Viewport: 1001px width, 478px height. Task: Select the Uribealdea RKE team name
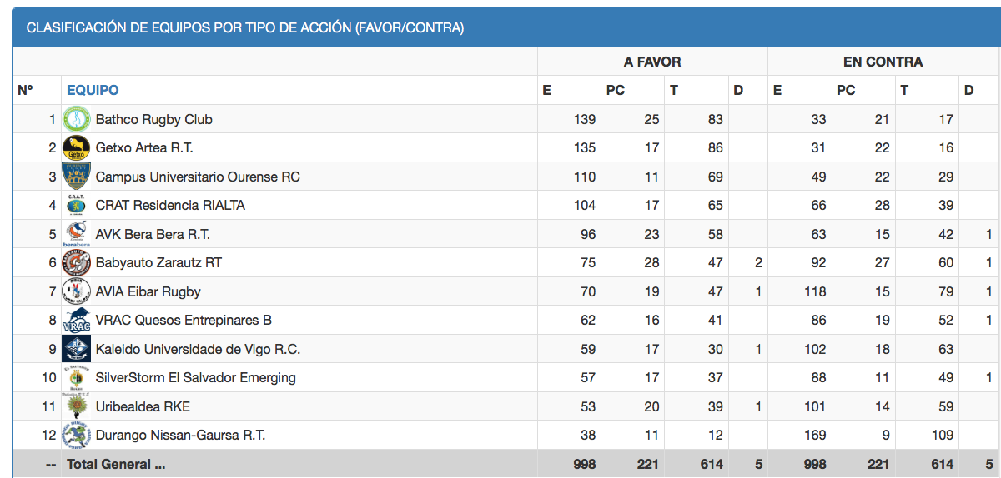(143, 406)
